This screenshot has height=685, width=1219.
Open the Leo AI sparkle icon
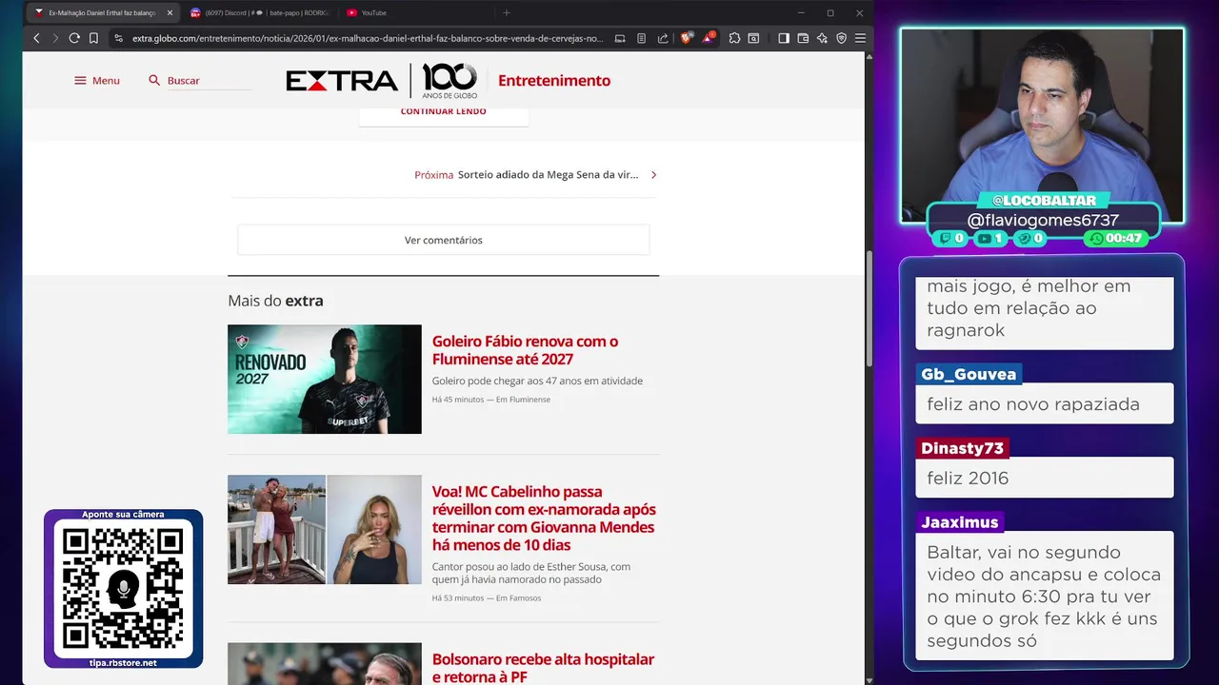point(822,38)
